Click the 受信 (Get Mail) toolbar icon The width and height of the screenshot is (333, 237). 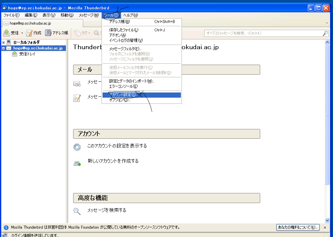point(6,33)
